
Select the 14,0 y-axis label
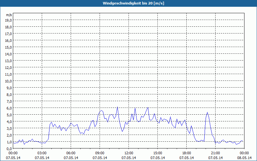point(9,54)
